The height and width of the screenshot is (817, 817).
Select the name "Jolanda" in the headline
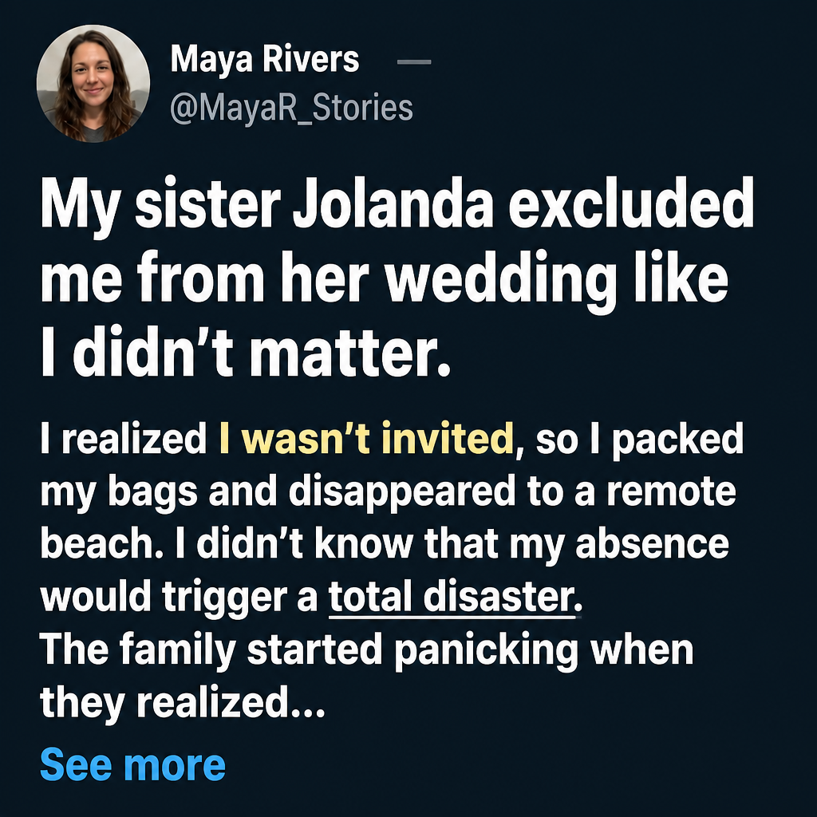pyautogui.click(x=393, y=203)
